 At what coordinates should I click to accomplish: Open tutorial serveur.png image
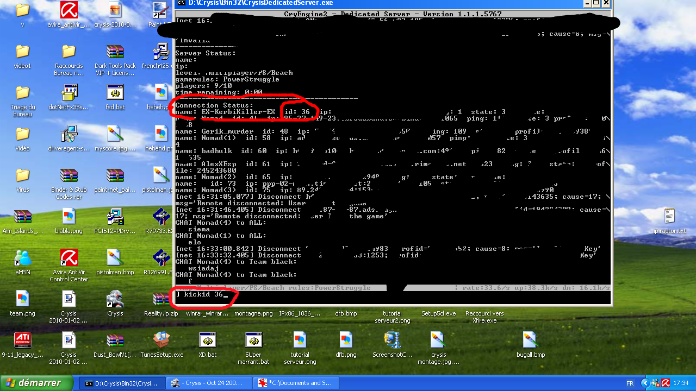click(300, 340)
